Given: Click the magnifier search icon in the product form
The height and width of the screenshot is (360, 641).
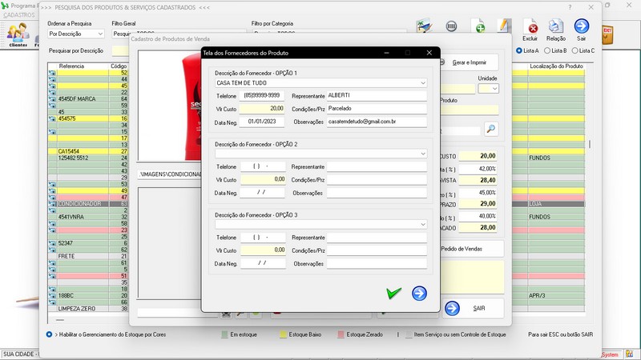Looking at the screenshot, I should pos(491,129).
